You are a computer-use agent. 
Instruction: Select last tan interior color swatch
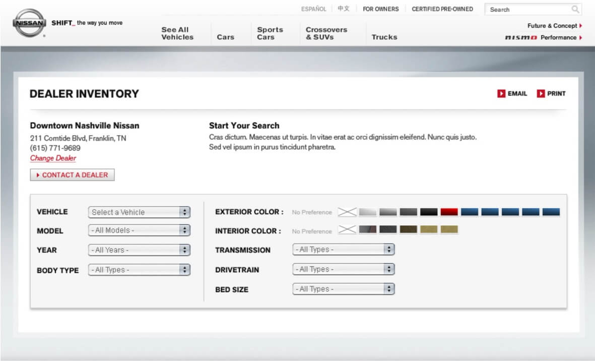coord(449,229)
